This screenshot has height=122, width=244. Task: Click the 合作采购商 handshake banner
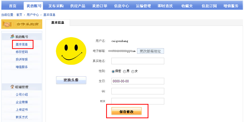[x=22, y=24]
